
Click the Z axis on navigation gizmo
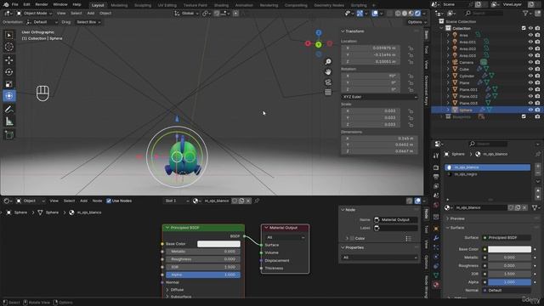(x=319, y=33)
